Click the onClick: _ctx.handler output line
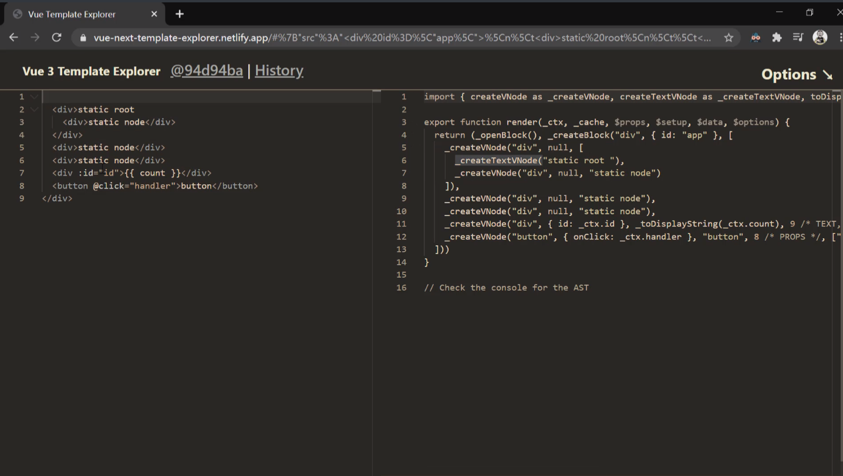This screenshot has height=476, width=843. click(642, 237)
